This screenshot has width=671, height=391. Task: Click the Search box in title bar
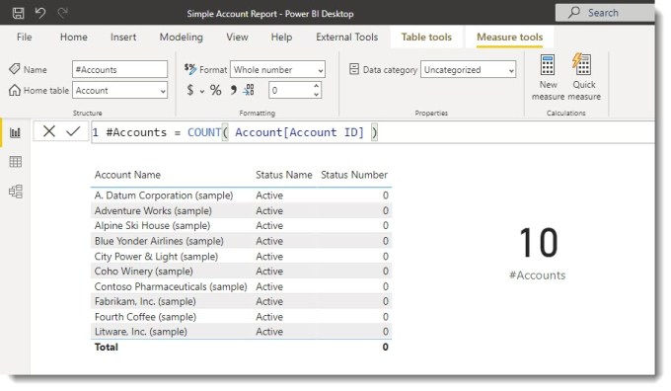point(605,13)
